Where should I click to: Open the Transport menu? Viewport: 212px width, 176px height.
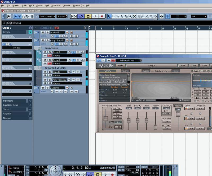(56, 5)
